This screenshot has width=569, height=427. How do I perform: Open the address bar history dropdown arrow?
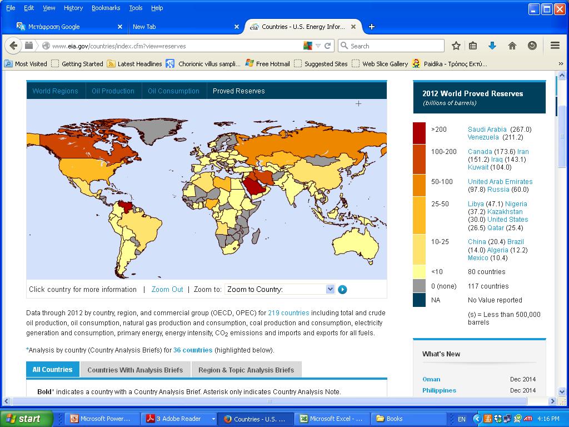[x=318, y=46]
